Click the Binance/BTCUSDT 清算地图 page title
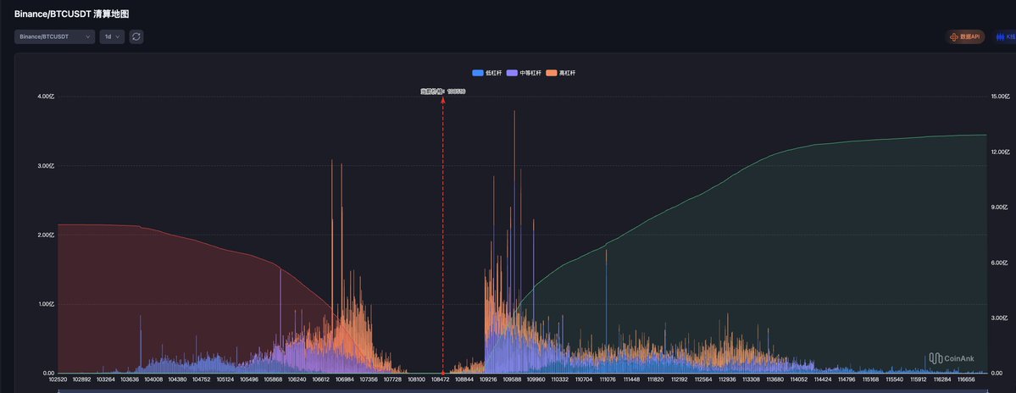 click(x=71, y=14)
